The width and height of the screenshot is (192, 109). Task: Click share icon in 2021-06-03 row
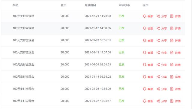158,65
